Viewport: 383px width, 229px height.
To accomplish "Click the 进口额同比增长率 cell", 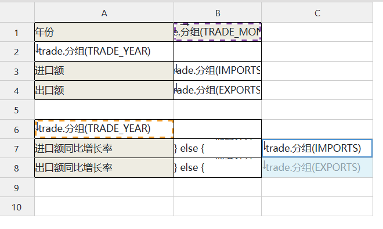I will tap(104, 149).
